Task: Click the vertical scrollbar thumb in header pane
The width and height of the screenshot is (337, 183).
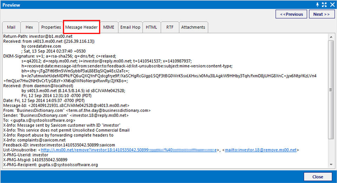Action: click(331, 90)
